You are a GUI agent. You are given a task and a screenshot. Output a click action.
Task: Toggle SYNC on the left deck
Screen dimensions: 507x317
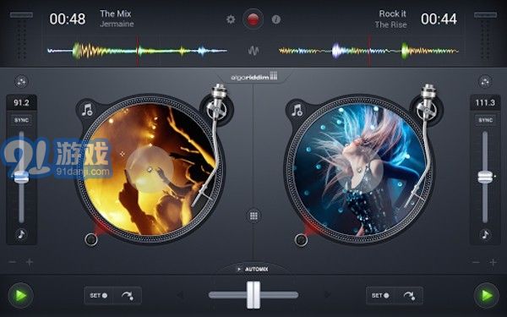pos(21,120)
